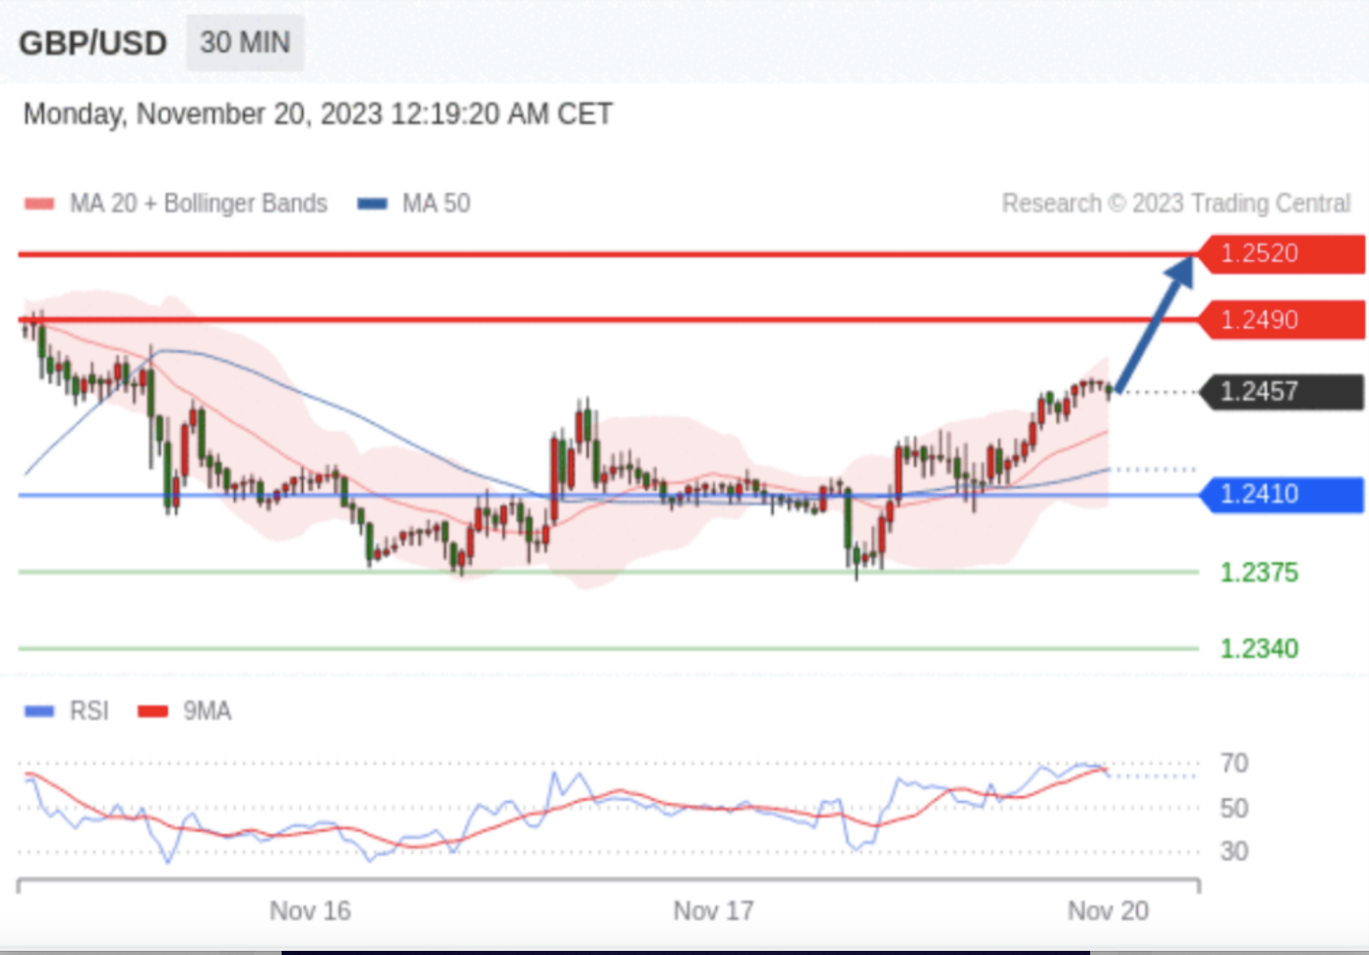Viewport: 1369px width, 955px height.
Task: Click the red 9MA legend swatch
Action: click(x=152, y=711)
